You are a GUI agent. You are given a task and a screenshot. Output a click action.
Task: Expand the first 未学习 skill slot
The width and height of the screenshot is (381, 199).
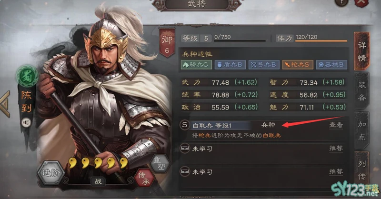(261, 149)
